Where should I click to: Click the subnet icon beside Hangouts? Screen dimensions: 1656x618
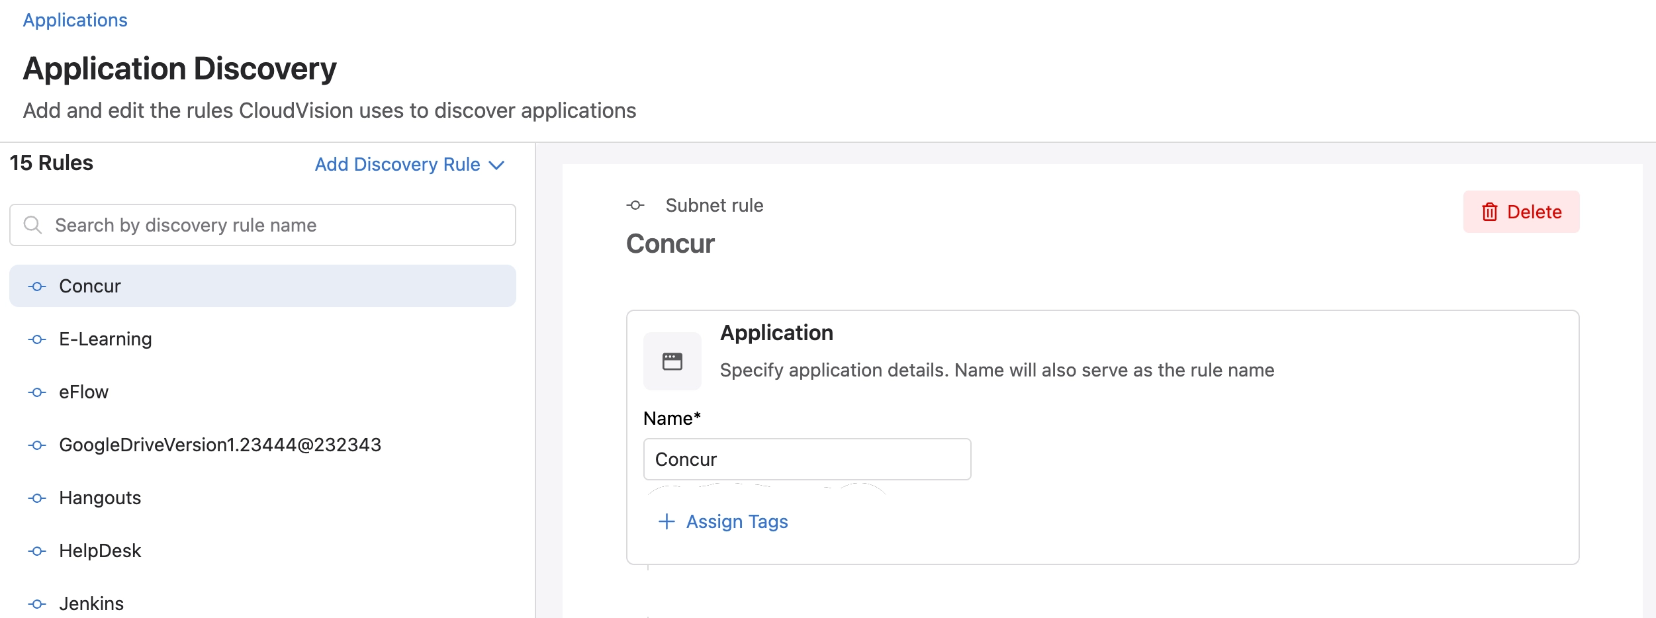(x=37, y=498)
